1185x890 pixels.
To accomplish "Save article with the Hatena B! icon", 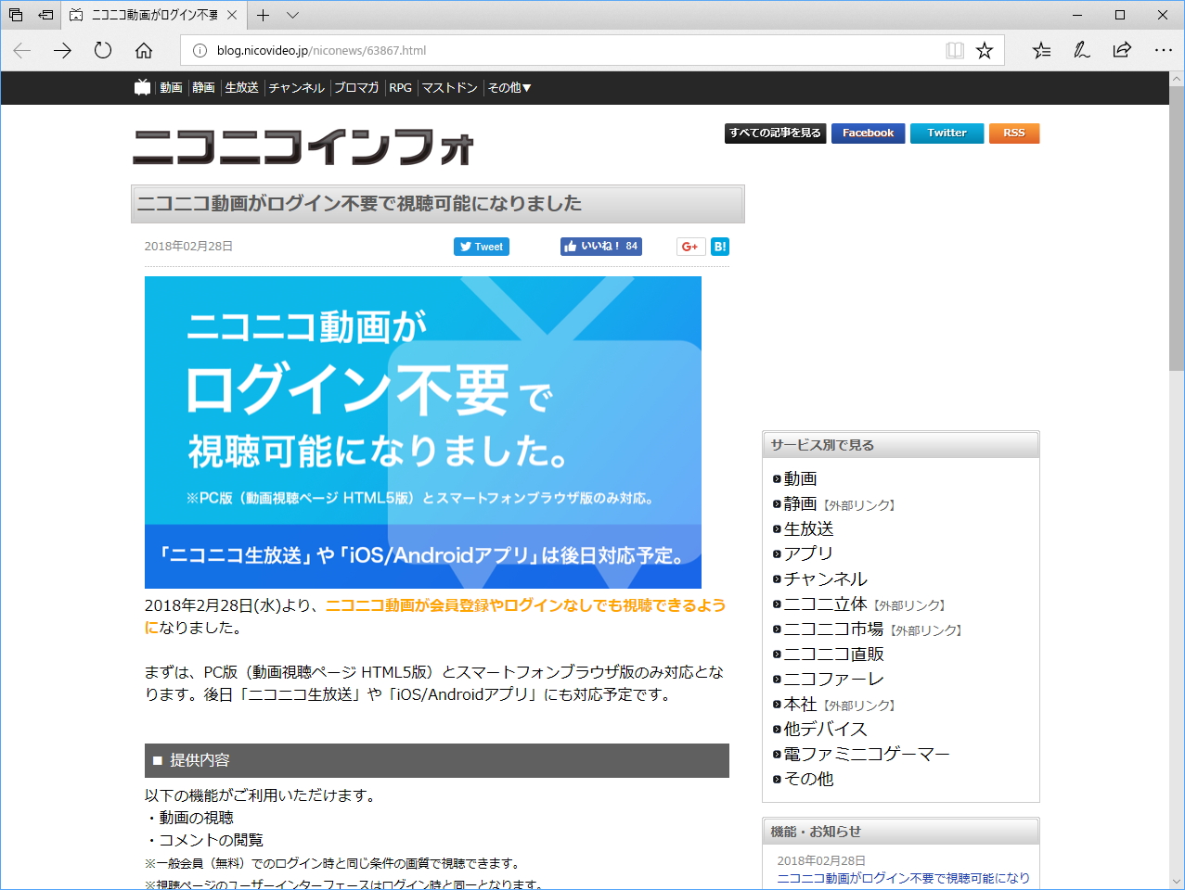I will [719, 246].
